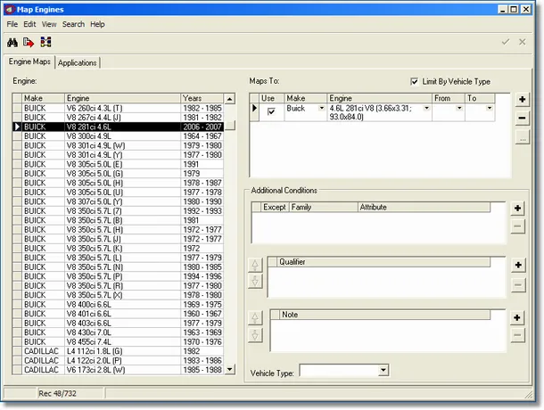Select row V8 403ci 6.6L
544x410 pixels.
coord(118,324)
